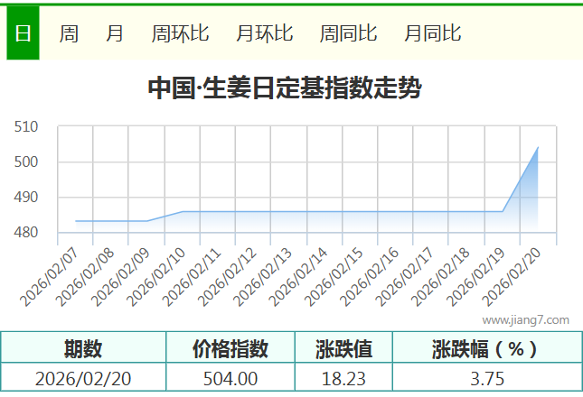Open the 周同比 tab
The height and width of the screenshot is (397, 583).
pos(348,33)
